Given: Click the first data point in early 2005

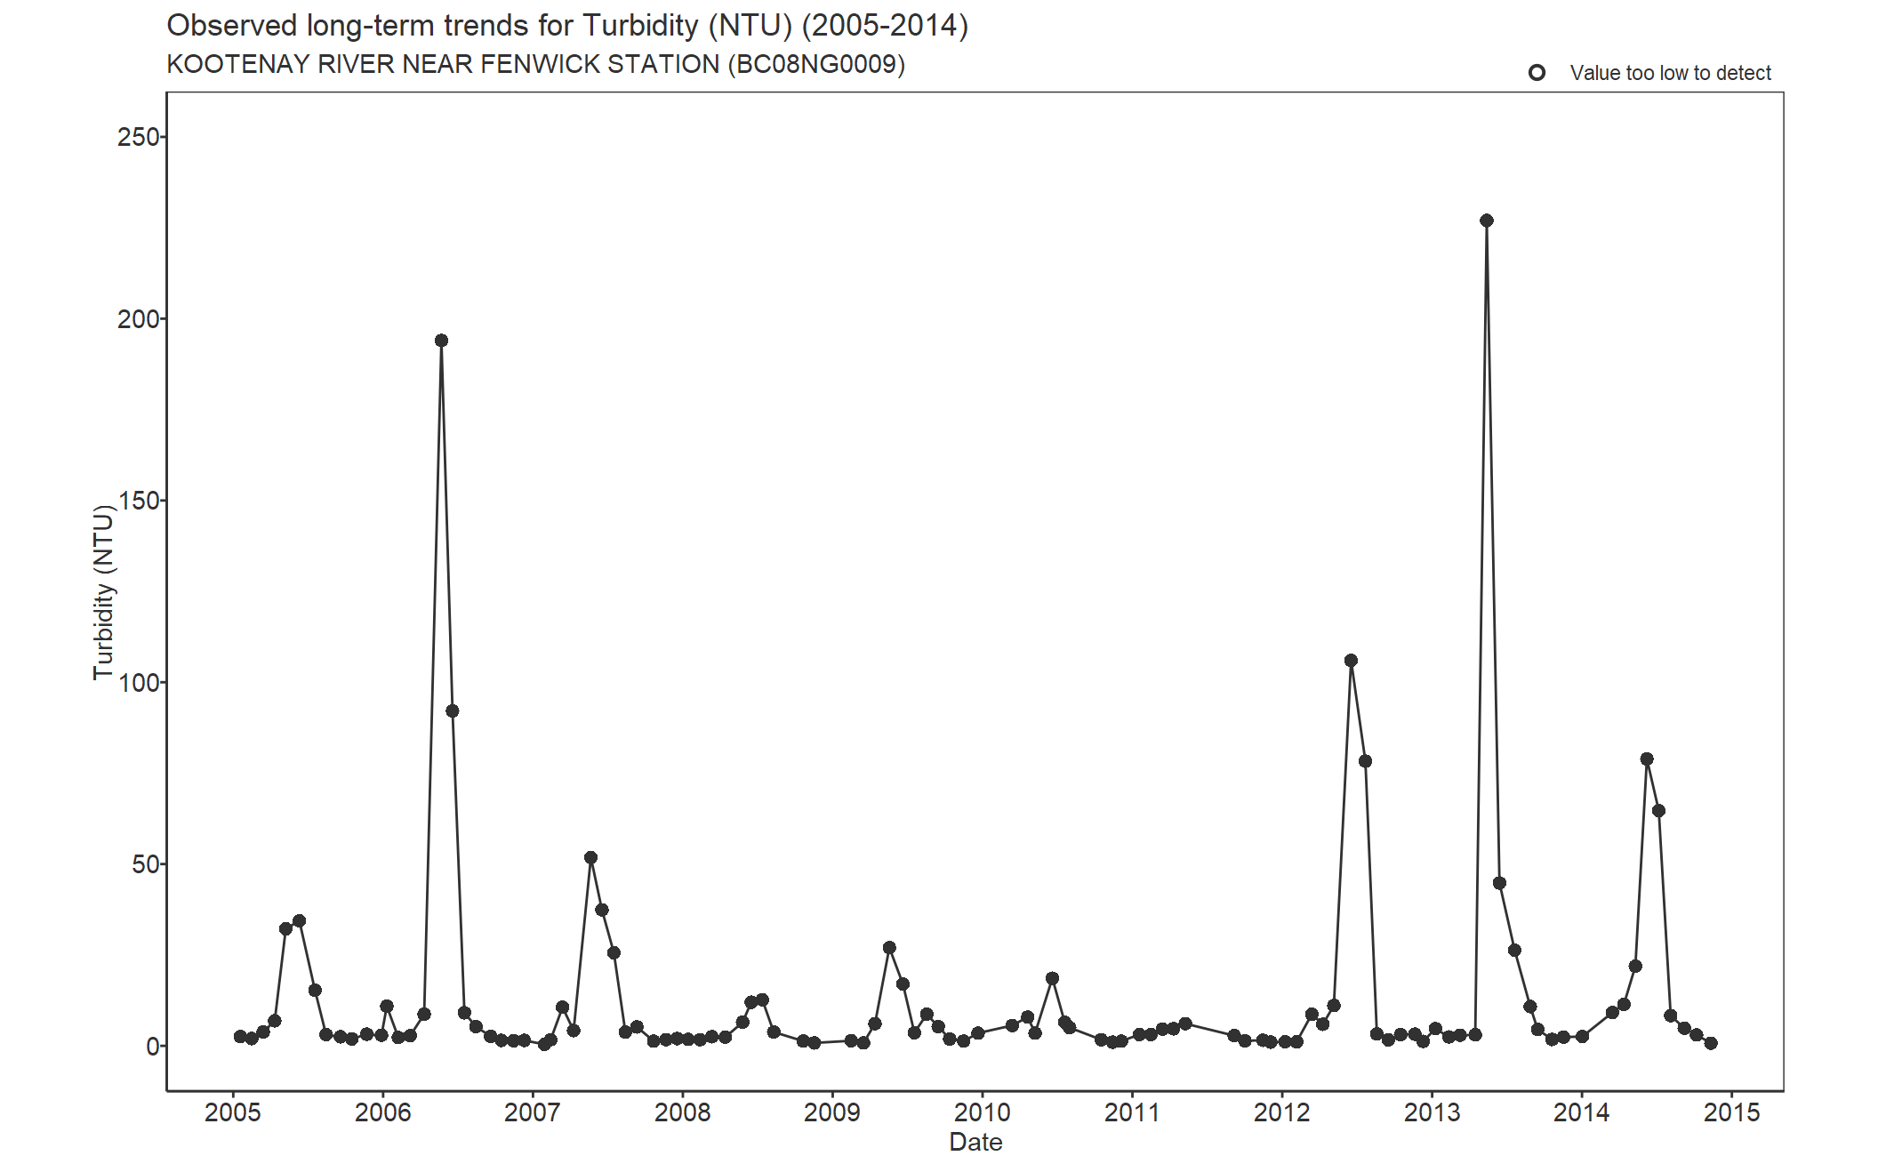Looking at the screenshot, I should (x=240, y=1037).
